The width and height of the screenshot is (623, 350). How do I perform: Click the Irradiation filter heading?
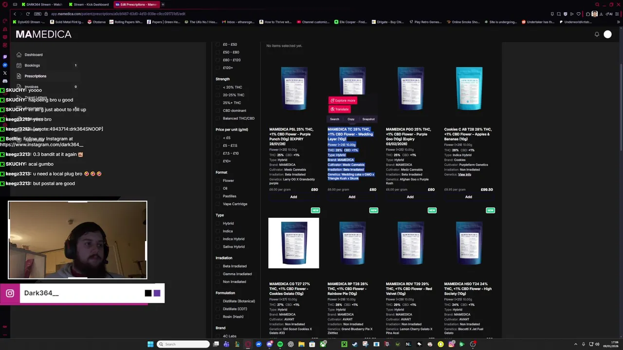point(224,258)
